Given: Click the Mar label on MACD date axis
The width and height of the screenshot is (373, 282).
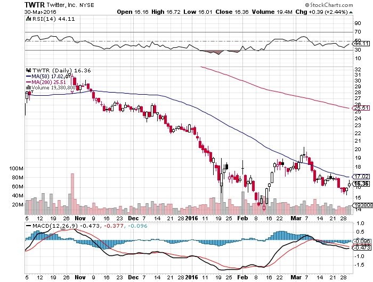Looking at the screenshot, I should [x=296, y=277].
